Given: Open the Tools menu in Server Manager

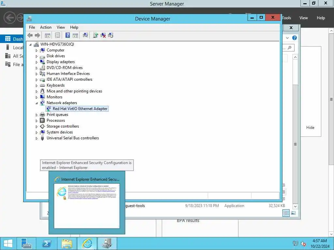Looking at the screenshot, I should pos(286,18).
